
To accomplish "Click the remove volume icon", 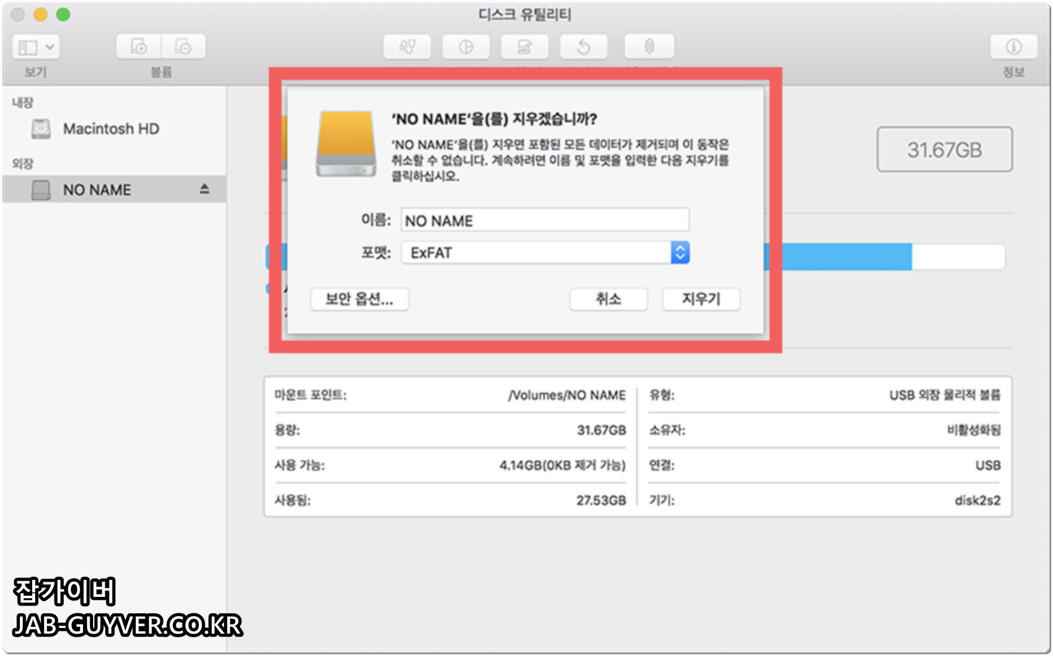I will click(183, 47).
